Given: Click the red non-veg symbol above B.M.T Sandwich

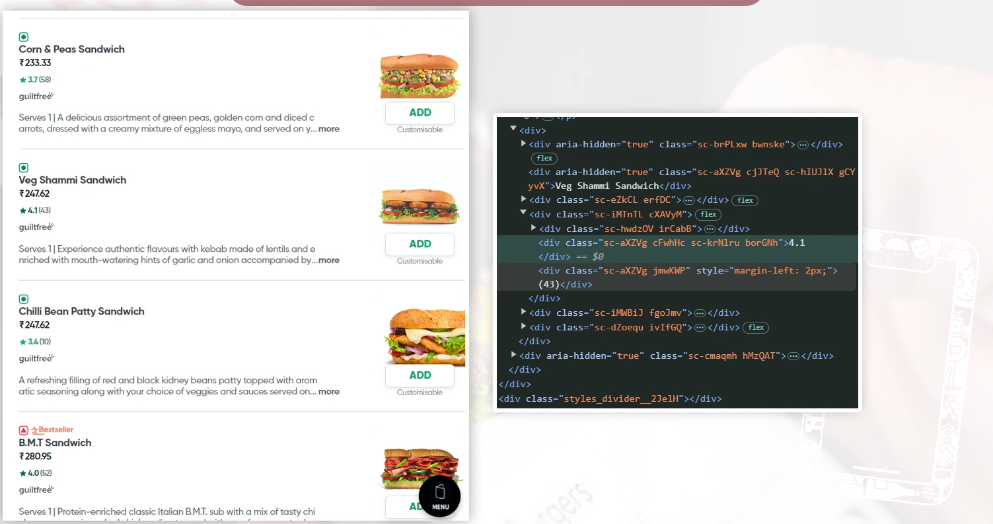Looking at the screenshot, I should (24, 430).
